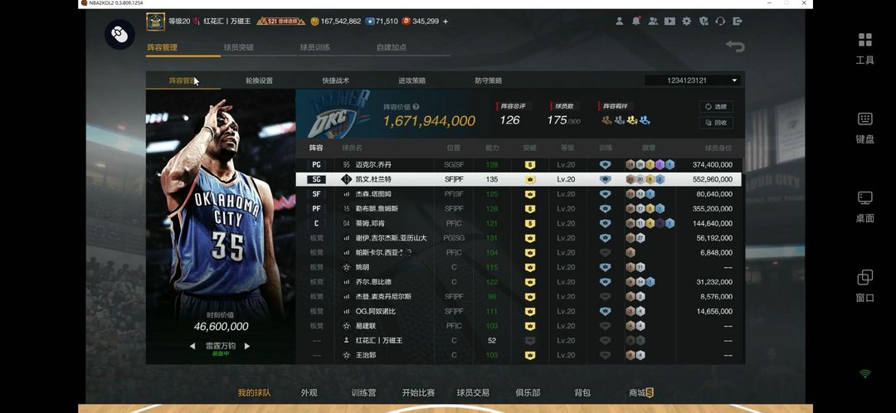Click the Wi-Fi status icon in sidebar
Viewport: 896px width, 413px height.
point(865,373)
